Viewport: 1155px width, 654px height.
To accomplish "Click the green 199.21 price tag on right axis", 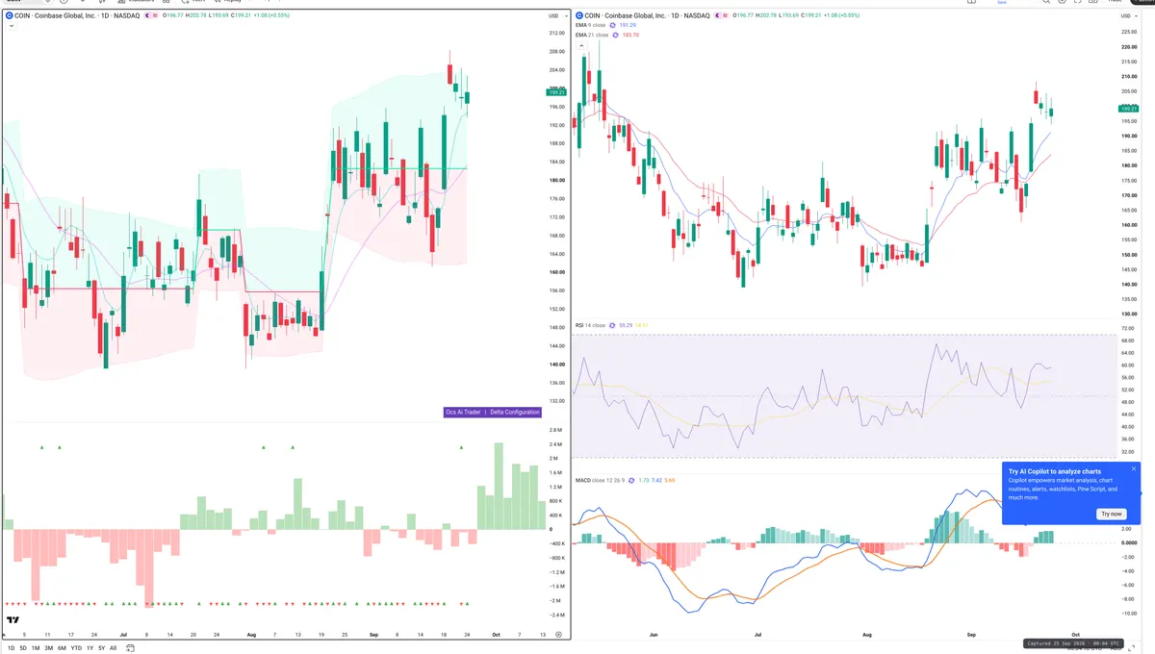I will 1129,109.
